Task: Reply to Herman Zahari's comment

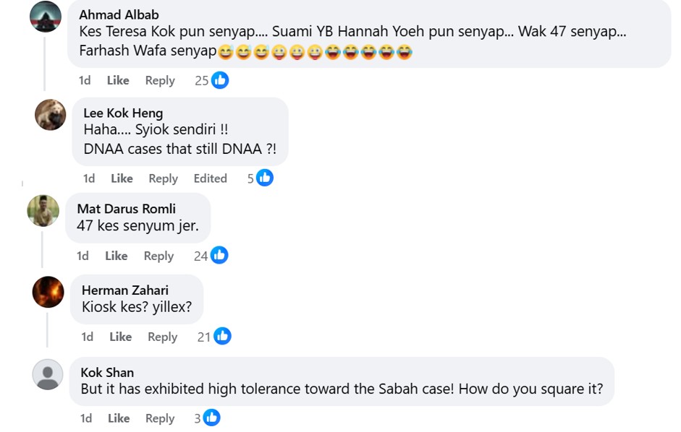Action: pyautogui.click(x=162, y=337)
